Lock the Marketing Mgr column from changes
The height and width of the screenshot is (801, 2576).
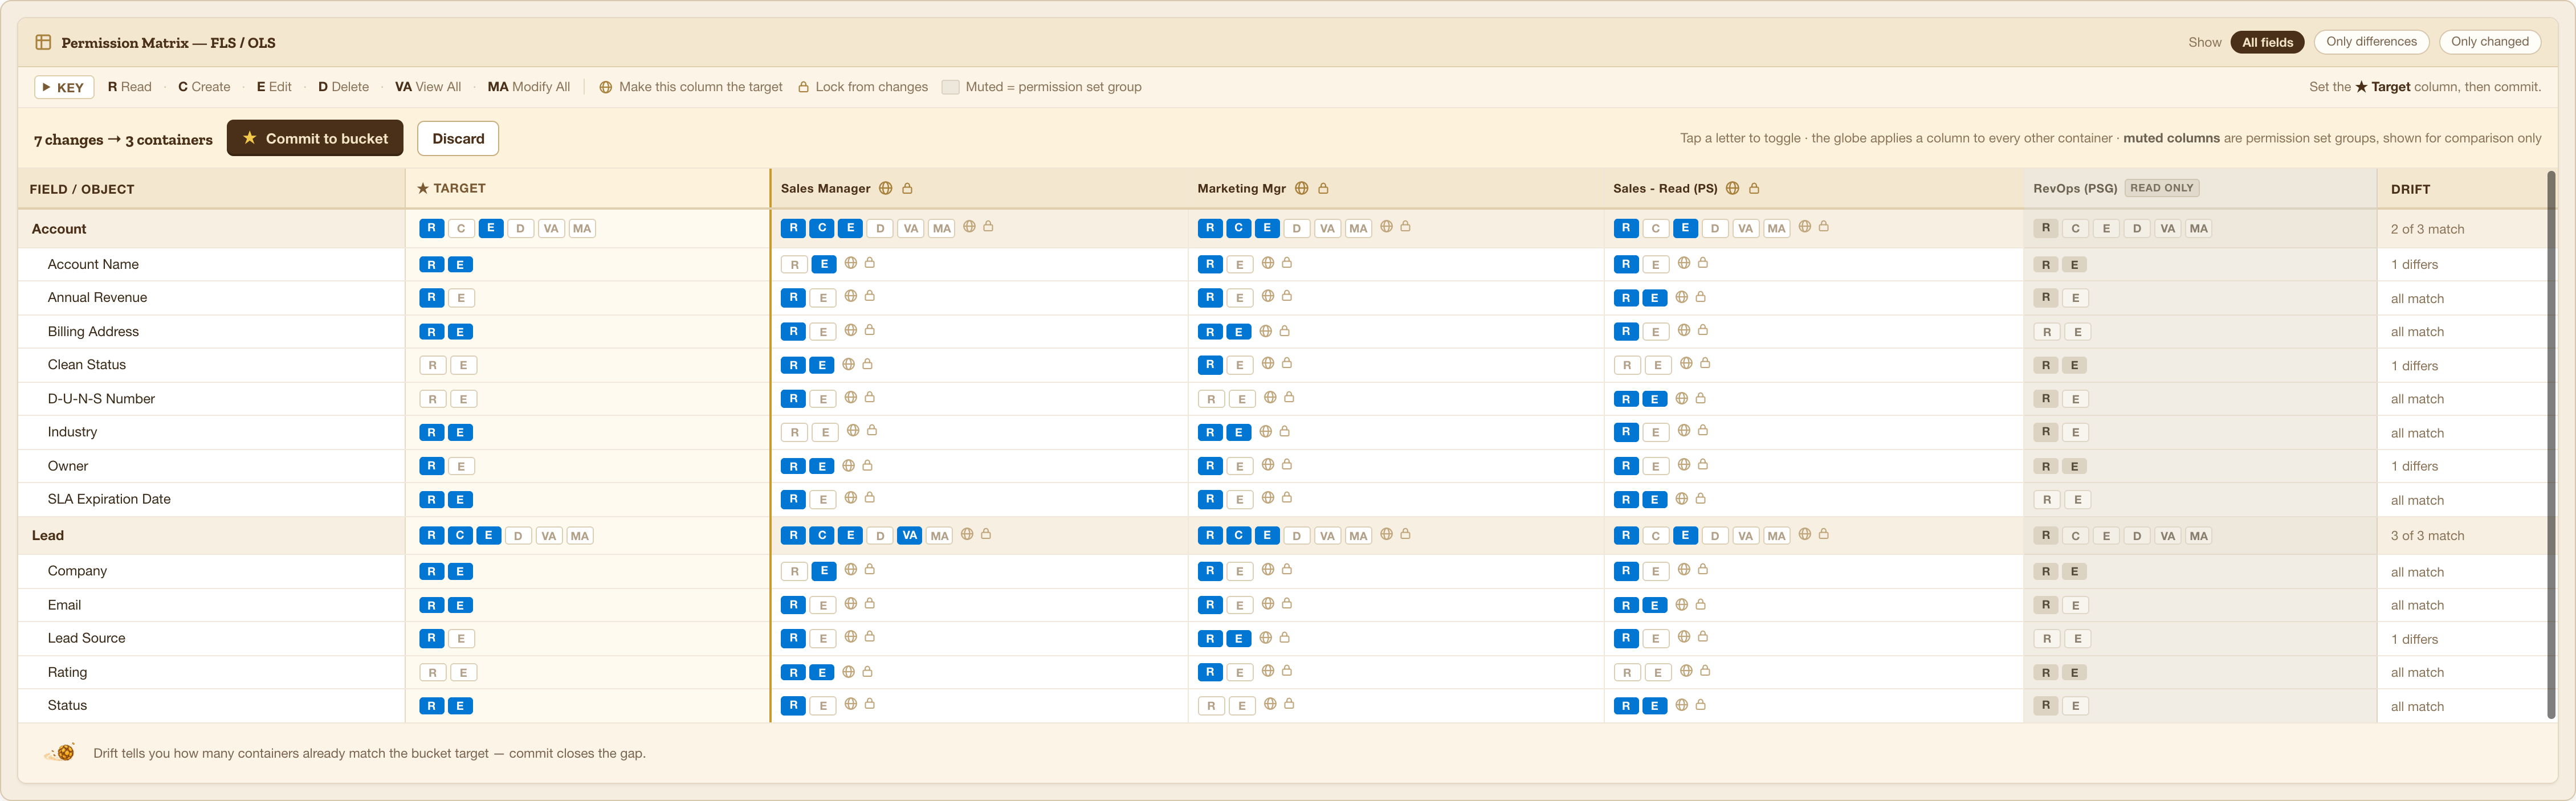[x=1323, y=188]
